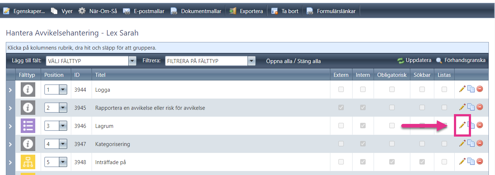495x175 pixels.
Task: Click list field type icon for Lagrum
Action: point(28,126)
